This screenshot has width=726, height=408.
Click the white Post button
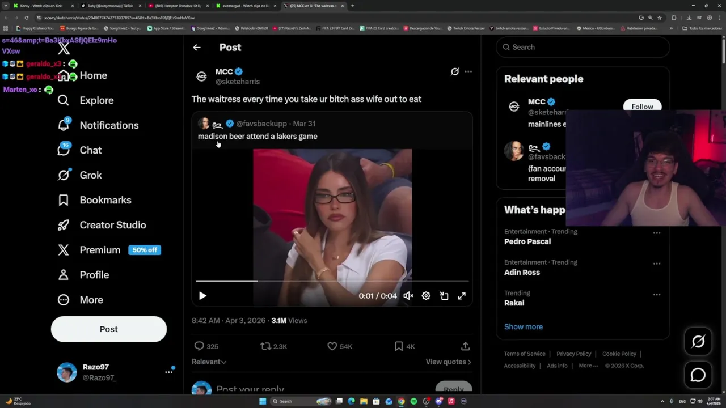[x=109, y=329]
